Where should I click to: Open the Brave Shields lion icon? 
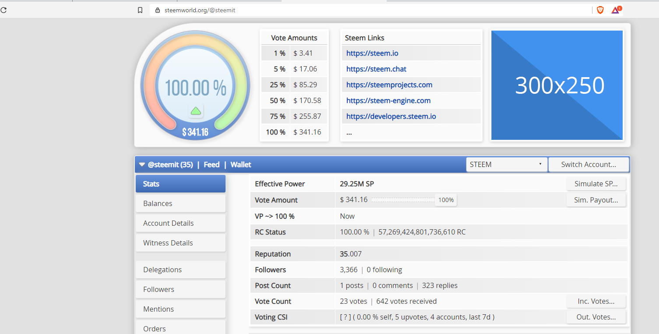click(x=600, y=10)
